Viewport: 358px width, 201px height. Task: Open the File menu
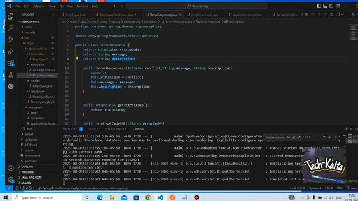18,6
